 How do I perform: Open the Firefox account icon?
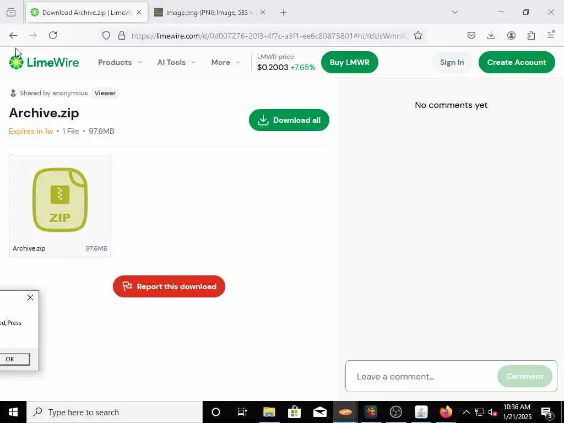pos(511,35)
